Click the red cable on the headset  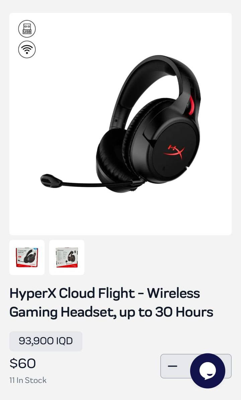click(x=191, y=106)
